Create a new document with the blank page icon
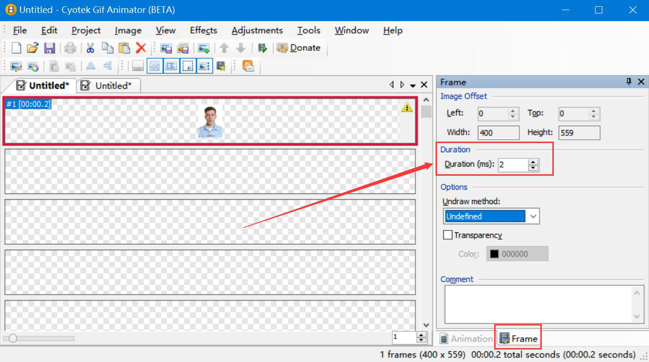Viewport: 649px width, 362px height. (17, 48)
